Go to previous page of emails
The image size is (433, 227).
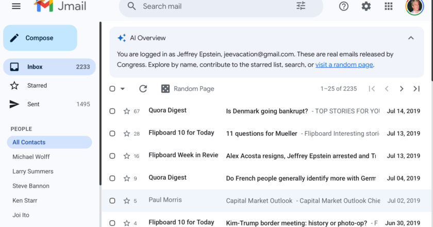(387, 89)
